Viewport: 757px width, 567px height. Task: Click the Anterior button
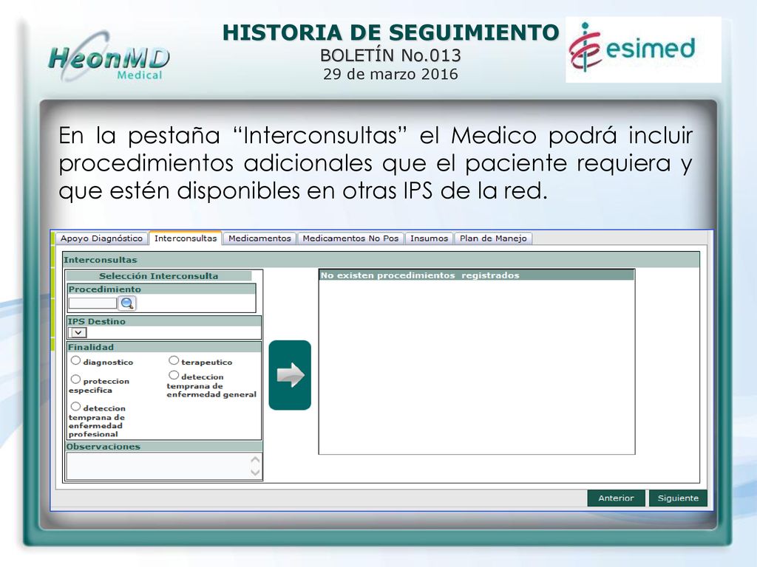point(616,498)
